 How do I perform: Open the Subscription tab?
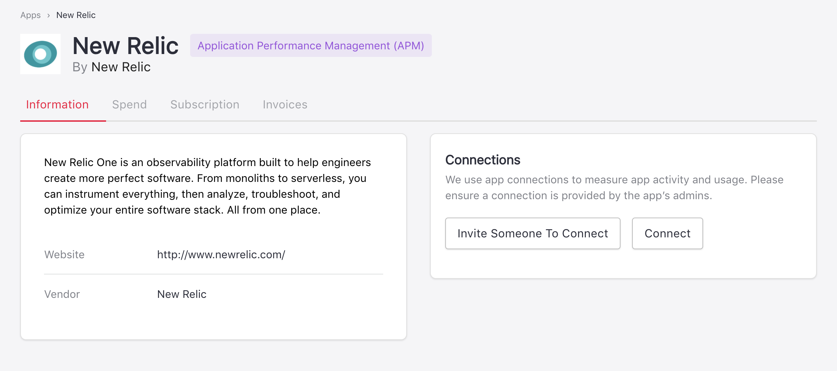tap(205, 104)
